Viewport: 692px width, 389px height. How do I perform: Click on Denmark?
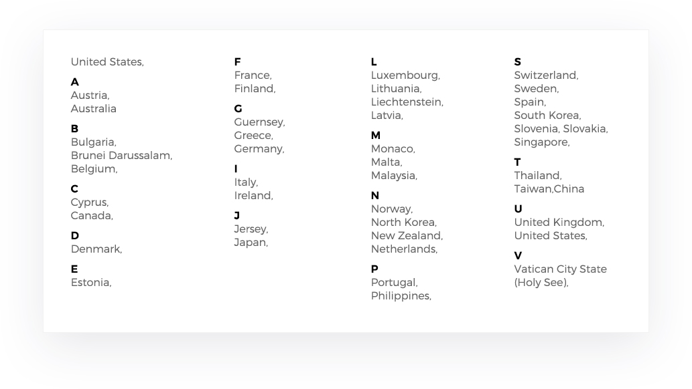(96, 249)
